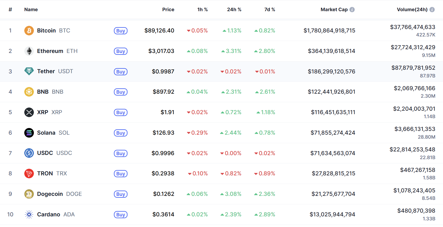Click the BNB coin logo icon

(x=29, y=92)
